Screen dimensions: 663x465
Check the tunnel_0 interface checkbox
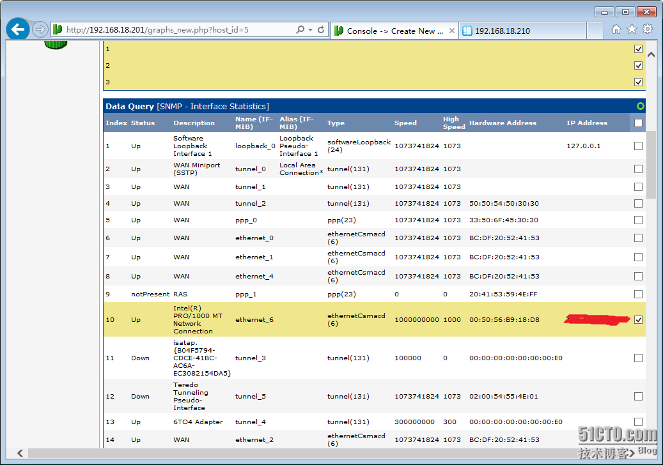639,169
